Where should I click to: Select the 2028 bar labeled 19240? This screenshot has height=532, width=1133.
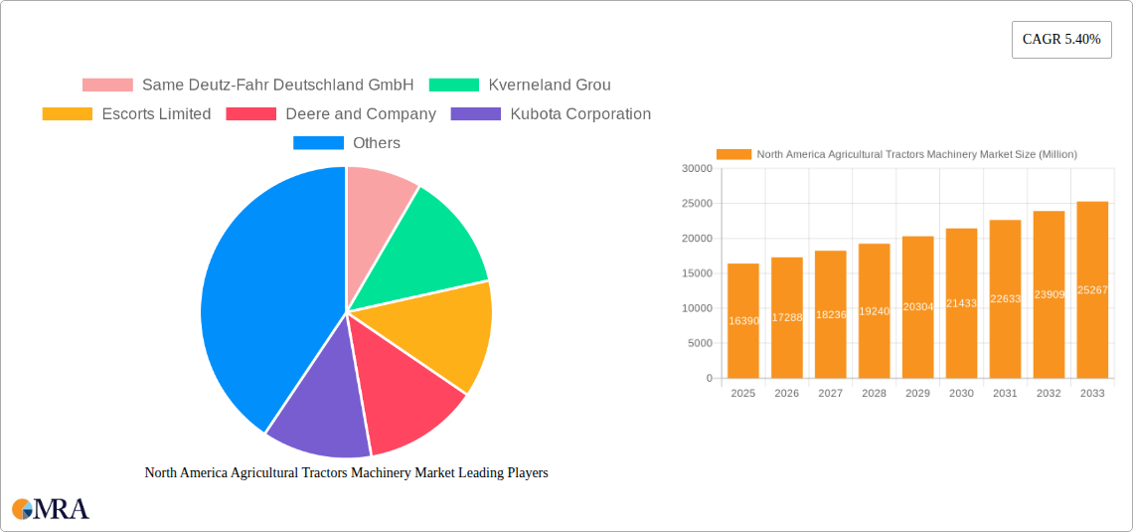(875, 311)
